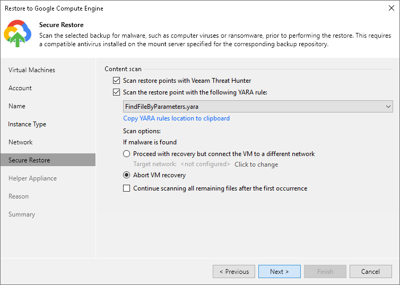Click the Google Cloud restore icon

tap(18, 33)
